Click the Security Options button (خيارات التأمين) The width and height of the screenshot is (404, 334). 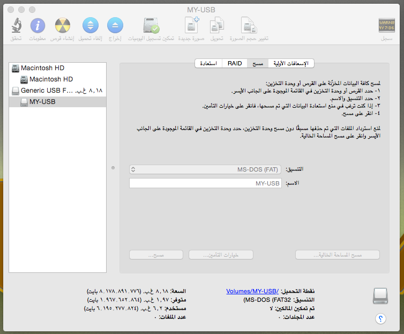pos(221,255)
